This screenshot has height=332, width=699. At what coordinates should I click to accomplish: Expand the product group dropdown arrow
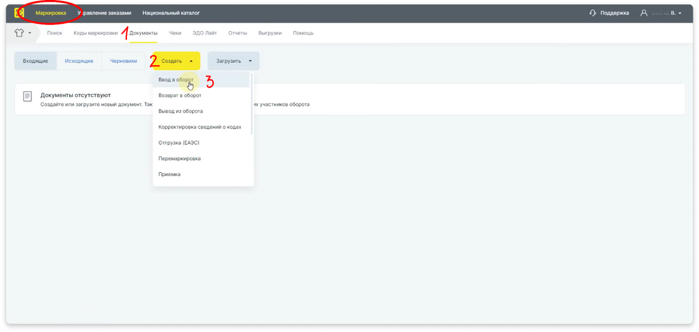click(x=30, y=33)
